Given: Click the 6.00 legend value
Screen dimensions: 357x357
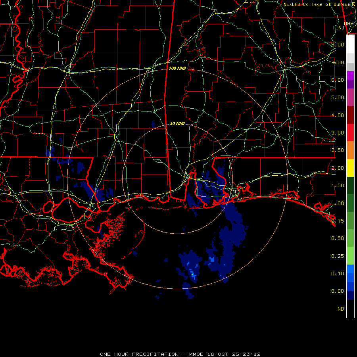Looking at the screenshot, I should tap(338, 80).
